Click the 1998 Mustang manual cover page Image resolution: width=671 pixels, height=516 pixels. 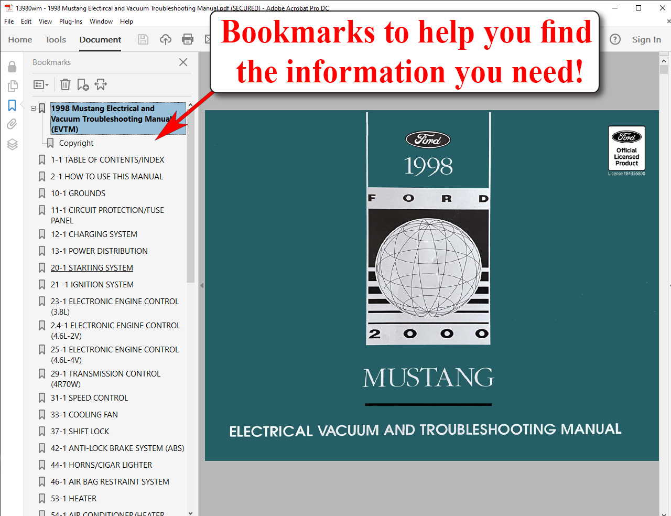(431, 285)
